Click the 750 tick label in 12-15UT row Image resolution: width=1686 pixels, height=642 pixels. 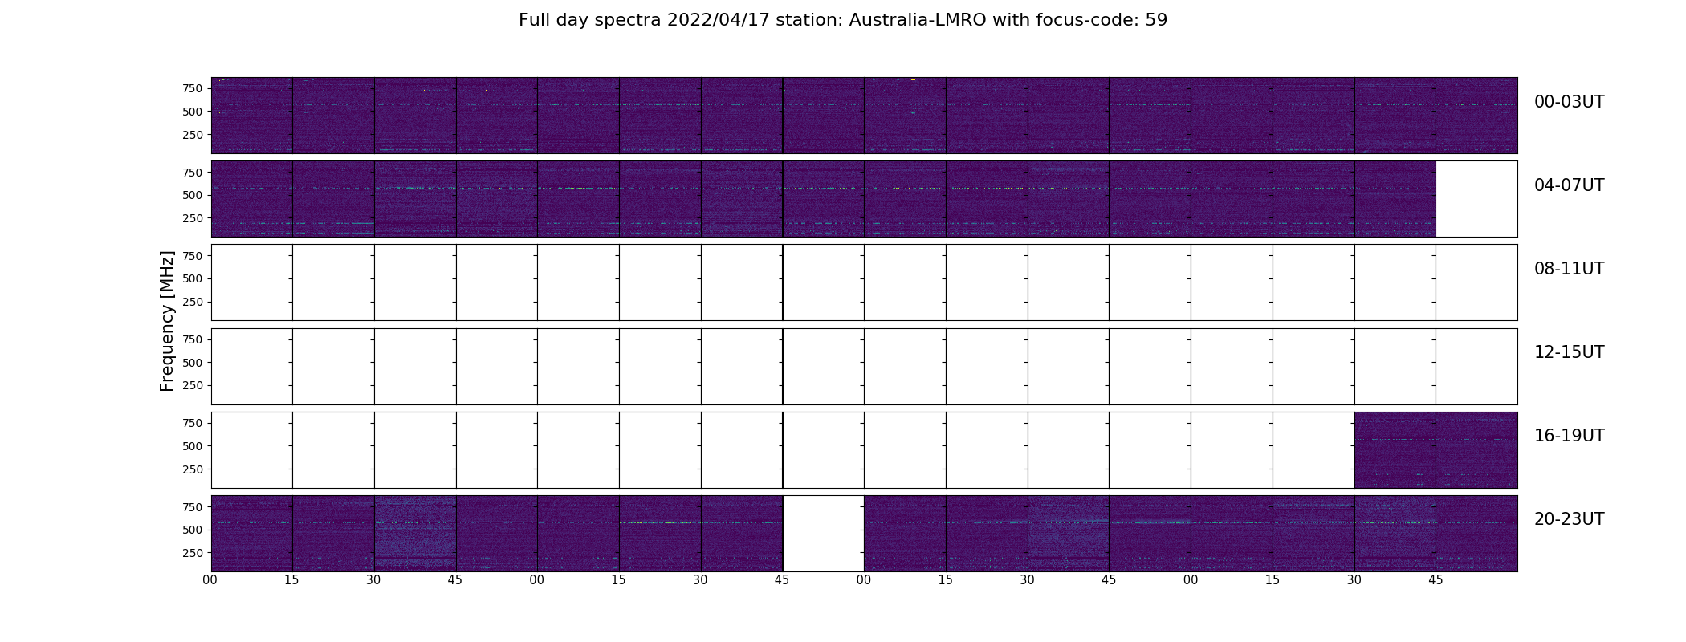(x=193, y=339)
